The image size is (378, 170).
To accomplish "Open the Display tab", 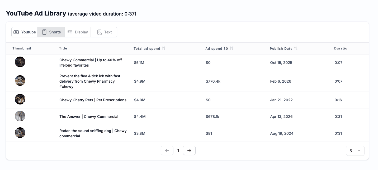I will point(78,32).
